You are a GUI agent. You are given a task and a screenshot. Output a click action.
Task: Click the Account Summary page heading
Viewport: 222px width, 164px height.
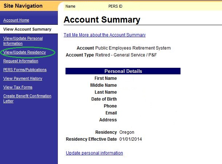pos(102,20)
